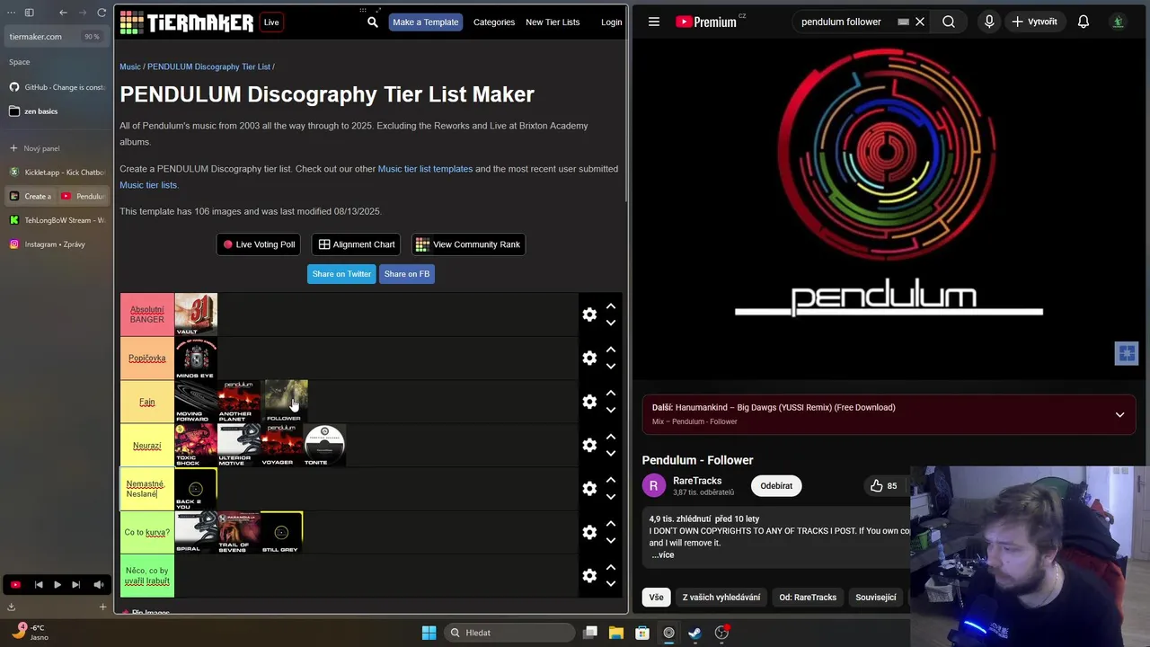Move Absolutní BANGER row down with chevron
Screen dimensions: 1150x647
pyautogui.click(x=611, y=323)
